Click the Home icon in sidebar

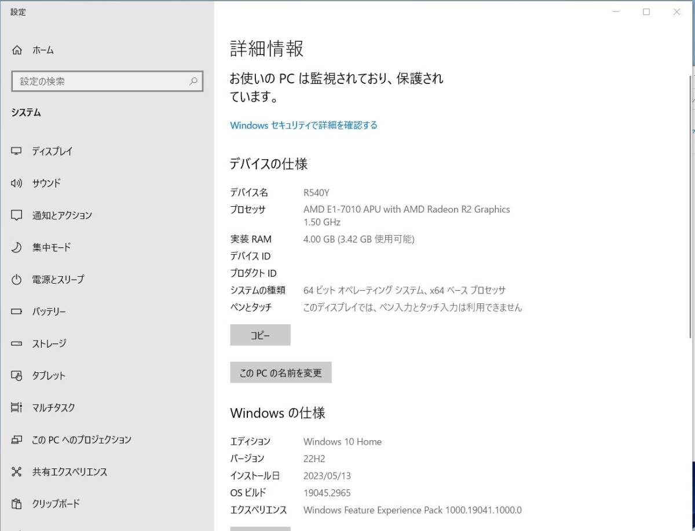click(16, 50)
